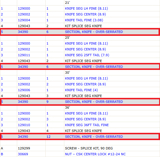Select SCREW - SPLICE KIT, 90 DEG row
The image size is (160, 157).
pos(80,148)
